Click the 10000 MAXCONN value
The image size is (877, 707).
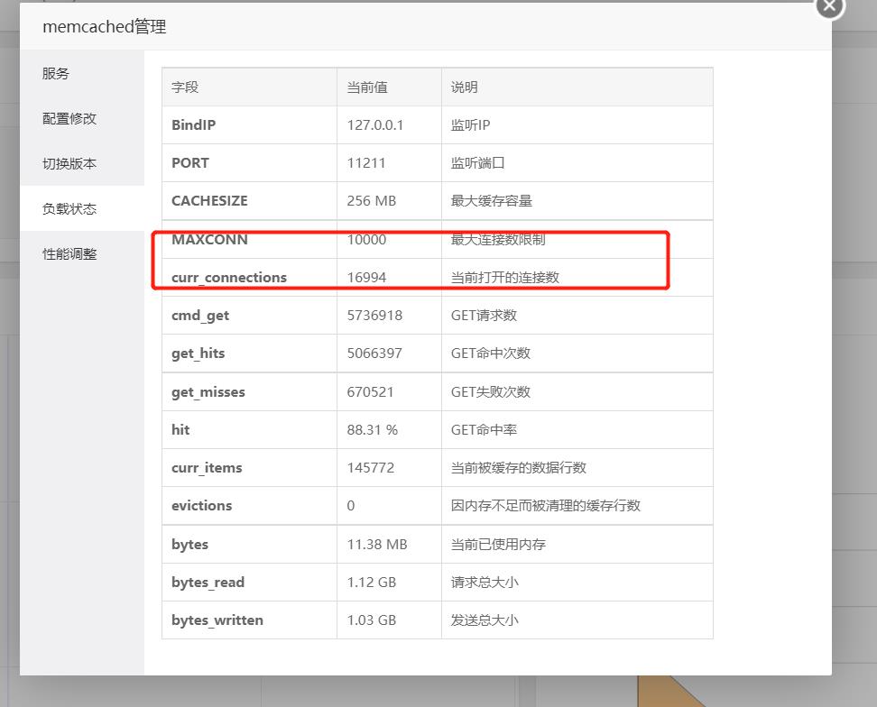(x=366, y=239)
